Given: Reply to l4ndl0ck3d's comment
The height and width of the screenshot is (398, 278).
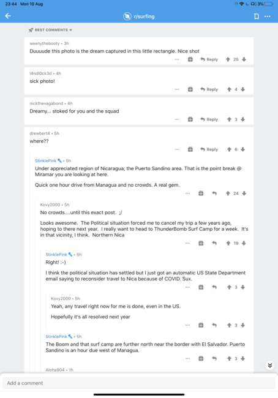Looking at the screenshot, I should click(209, 89).
